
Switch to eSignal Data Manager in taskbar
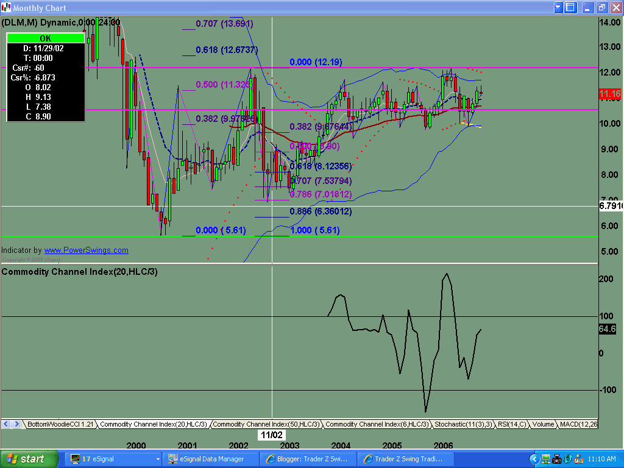[210, 459]
